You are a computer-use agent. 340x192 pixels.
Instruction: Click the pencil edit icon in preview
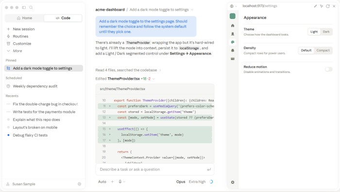315,6
